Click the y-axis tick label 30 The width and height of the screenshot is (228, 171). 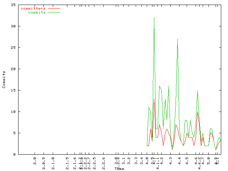(x=13, y=26)
